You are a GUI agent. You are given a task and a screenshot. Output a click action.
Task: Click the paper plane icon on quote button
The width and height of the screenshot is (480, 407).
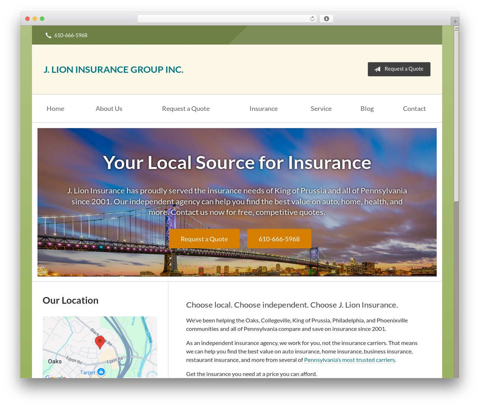click(x=378, y=69)
